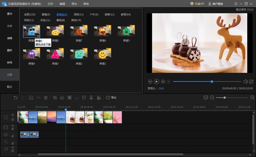Select the 全部(220) category
The image size is (256, 157).
pyautogui.click(x=30, y=14)
